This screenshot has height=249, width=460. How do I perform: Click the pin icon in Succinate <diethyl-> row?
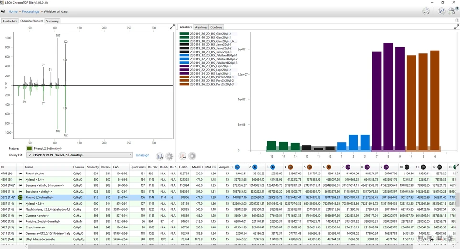tap(20, 192)
